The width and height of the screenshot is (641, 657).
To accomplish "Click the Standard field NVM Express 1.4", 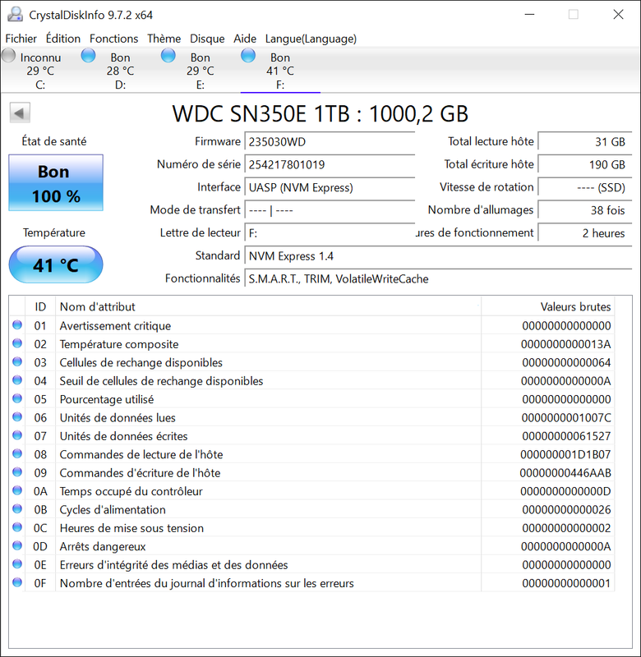I will click(x=438, y=256).
